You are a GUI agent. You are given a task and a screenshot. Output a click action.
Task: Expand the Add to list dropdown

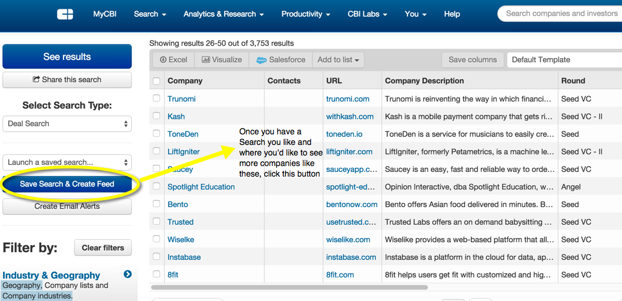click(x=338, y=60)
